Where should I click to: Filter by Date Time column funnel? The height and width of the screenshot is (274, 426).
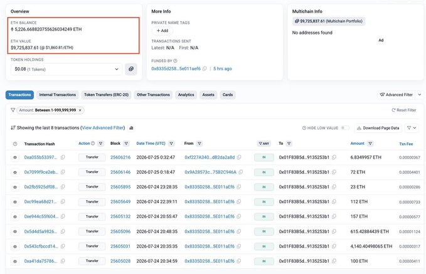pos(171,144)
